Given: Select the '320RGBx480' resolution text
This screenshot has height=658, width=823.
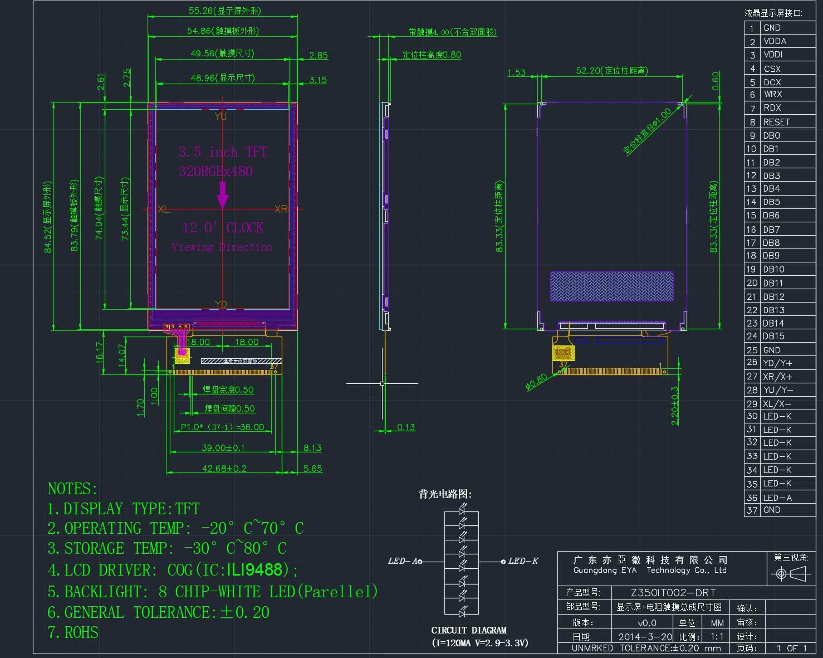Looking at the screenshot, I should 215,171.
